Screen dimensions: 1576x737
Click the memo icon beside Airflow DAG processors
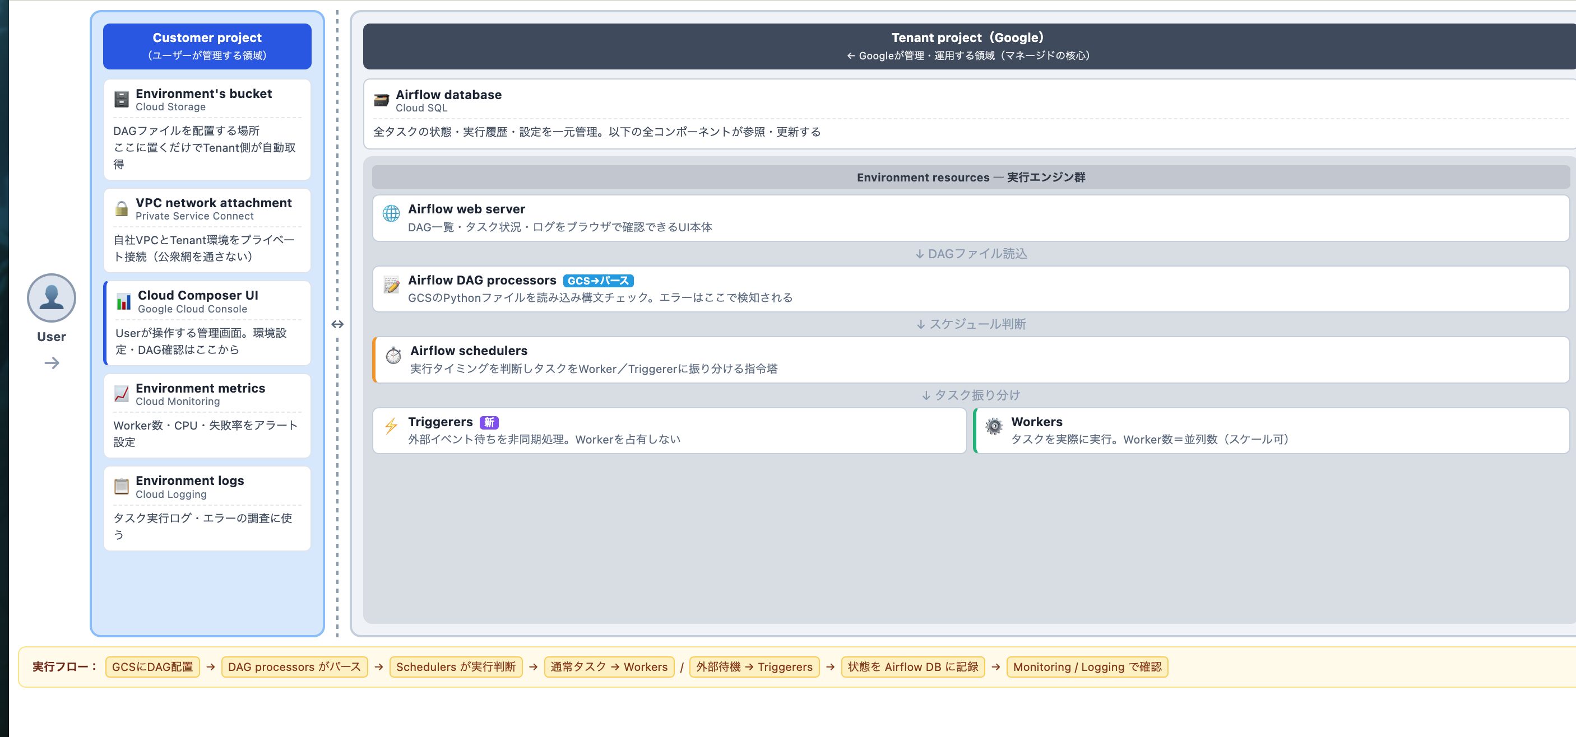[391, 284]
